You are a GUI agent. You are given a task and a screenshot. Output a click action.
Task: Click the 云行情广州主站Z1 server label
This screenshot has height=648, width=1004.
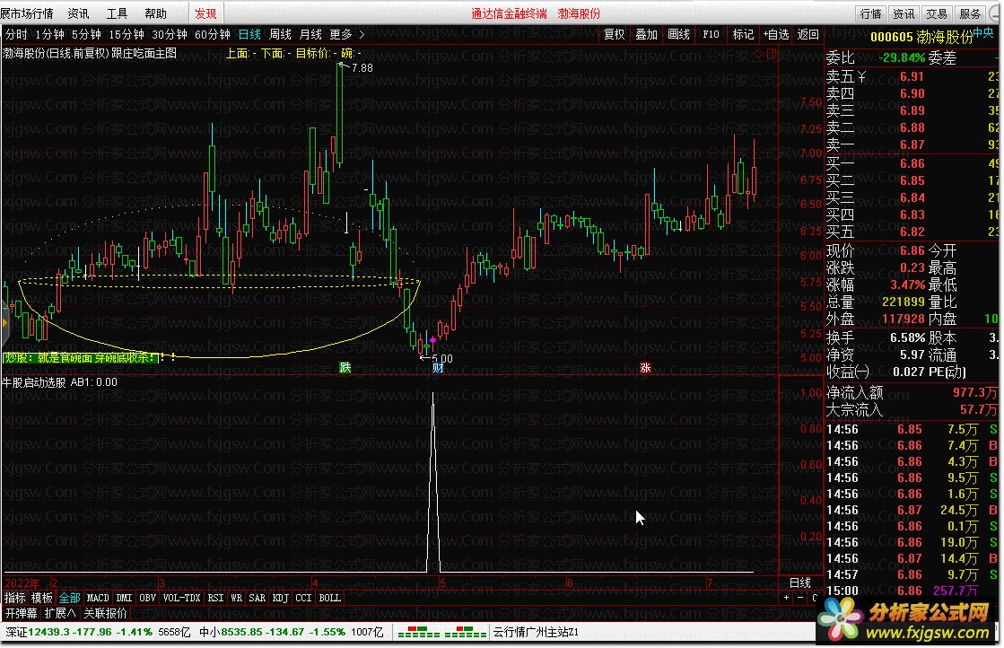click(x=536, y=632)
